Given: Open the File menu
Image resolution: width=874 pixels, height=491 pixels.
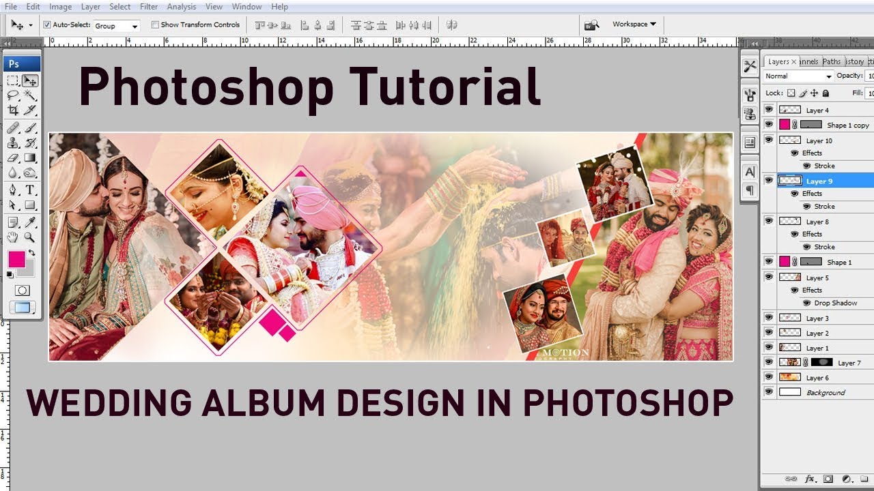Looking at the screenshot, I should pos(10,7).
